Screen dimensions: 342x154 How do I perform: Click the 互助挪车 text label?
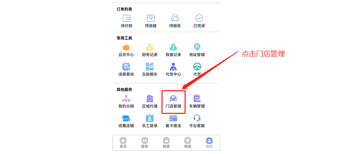150,74
